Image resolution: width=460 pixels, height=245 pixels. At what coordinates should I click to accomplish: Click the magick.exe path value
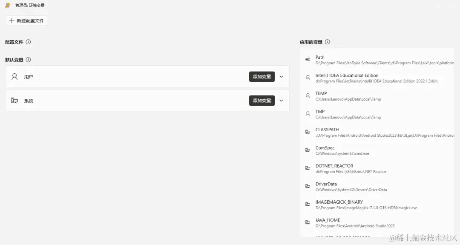(x=366, y=208)
